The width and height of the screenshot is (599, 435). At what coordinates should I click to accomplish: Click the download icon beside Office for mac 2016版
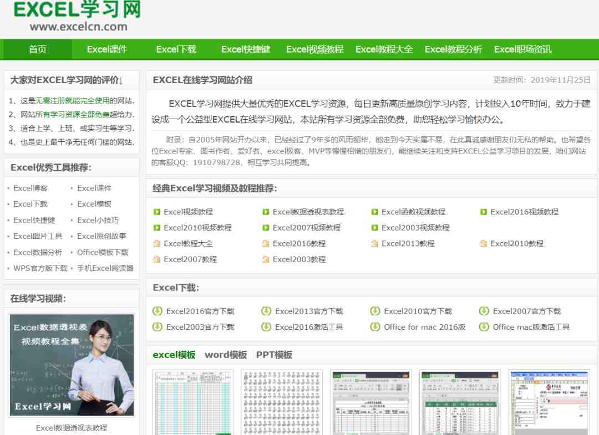pyautogui.click(x=375, y=327)
